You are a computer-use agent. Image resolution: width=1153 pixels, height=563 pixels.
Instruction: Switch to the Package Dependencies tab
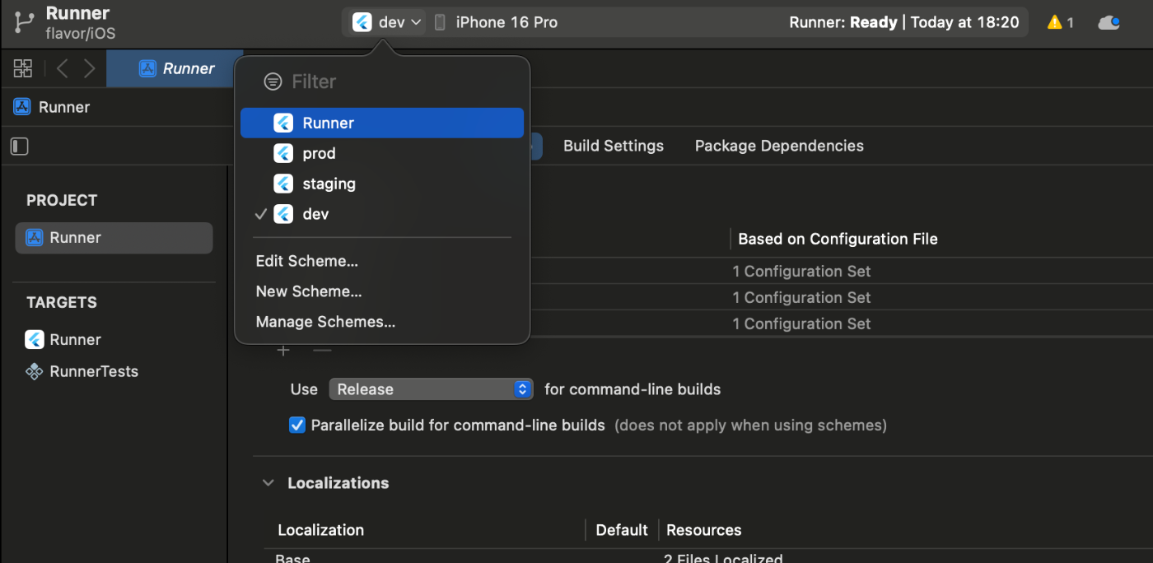(779, 147)
